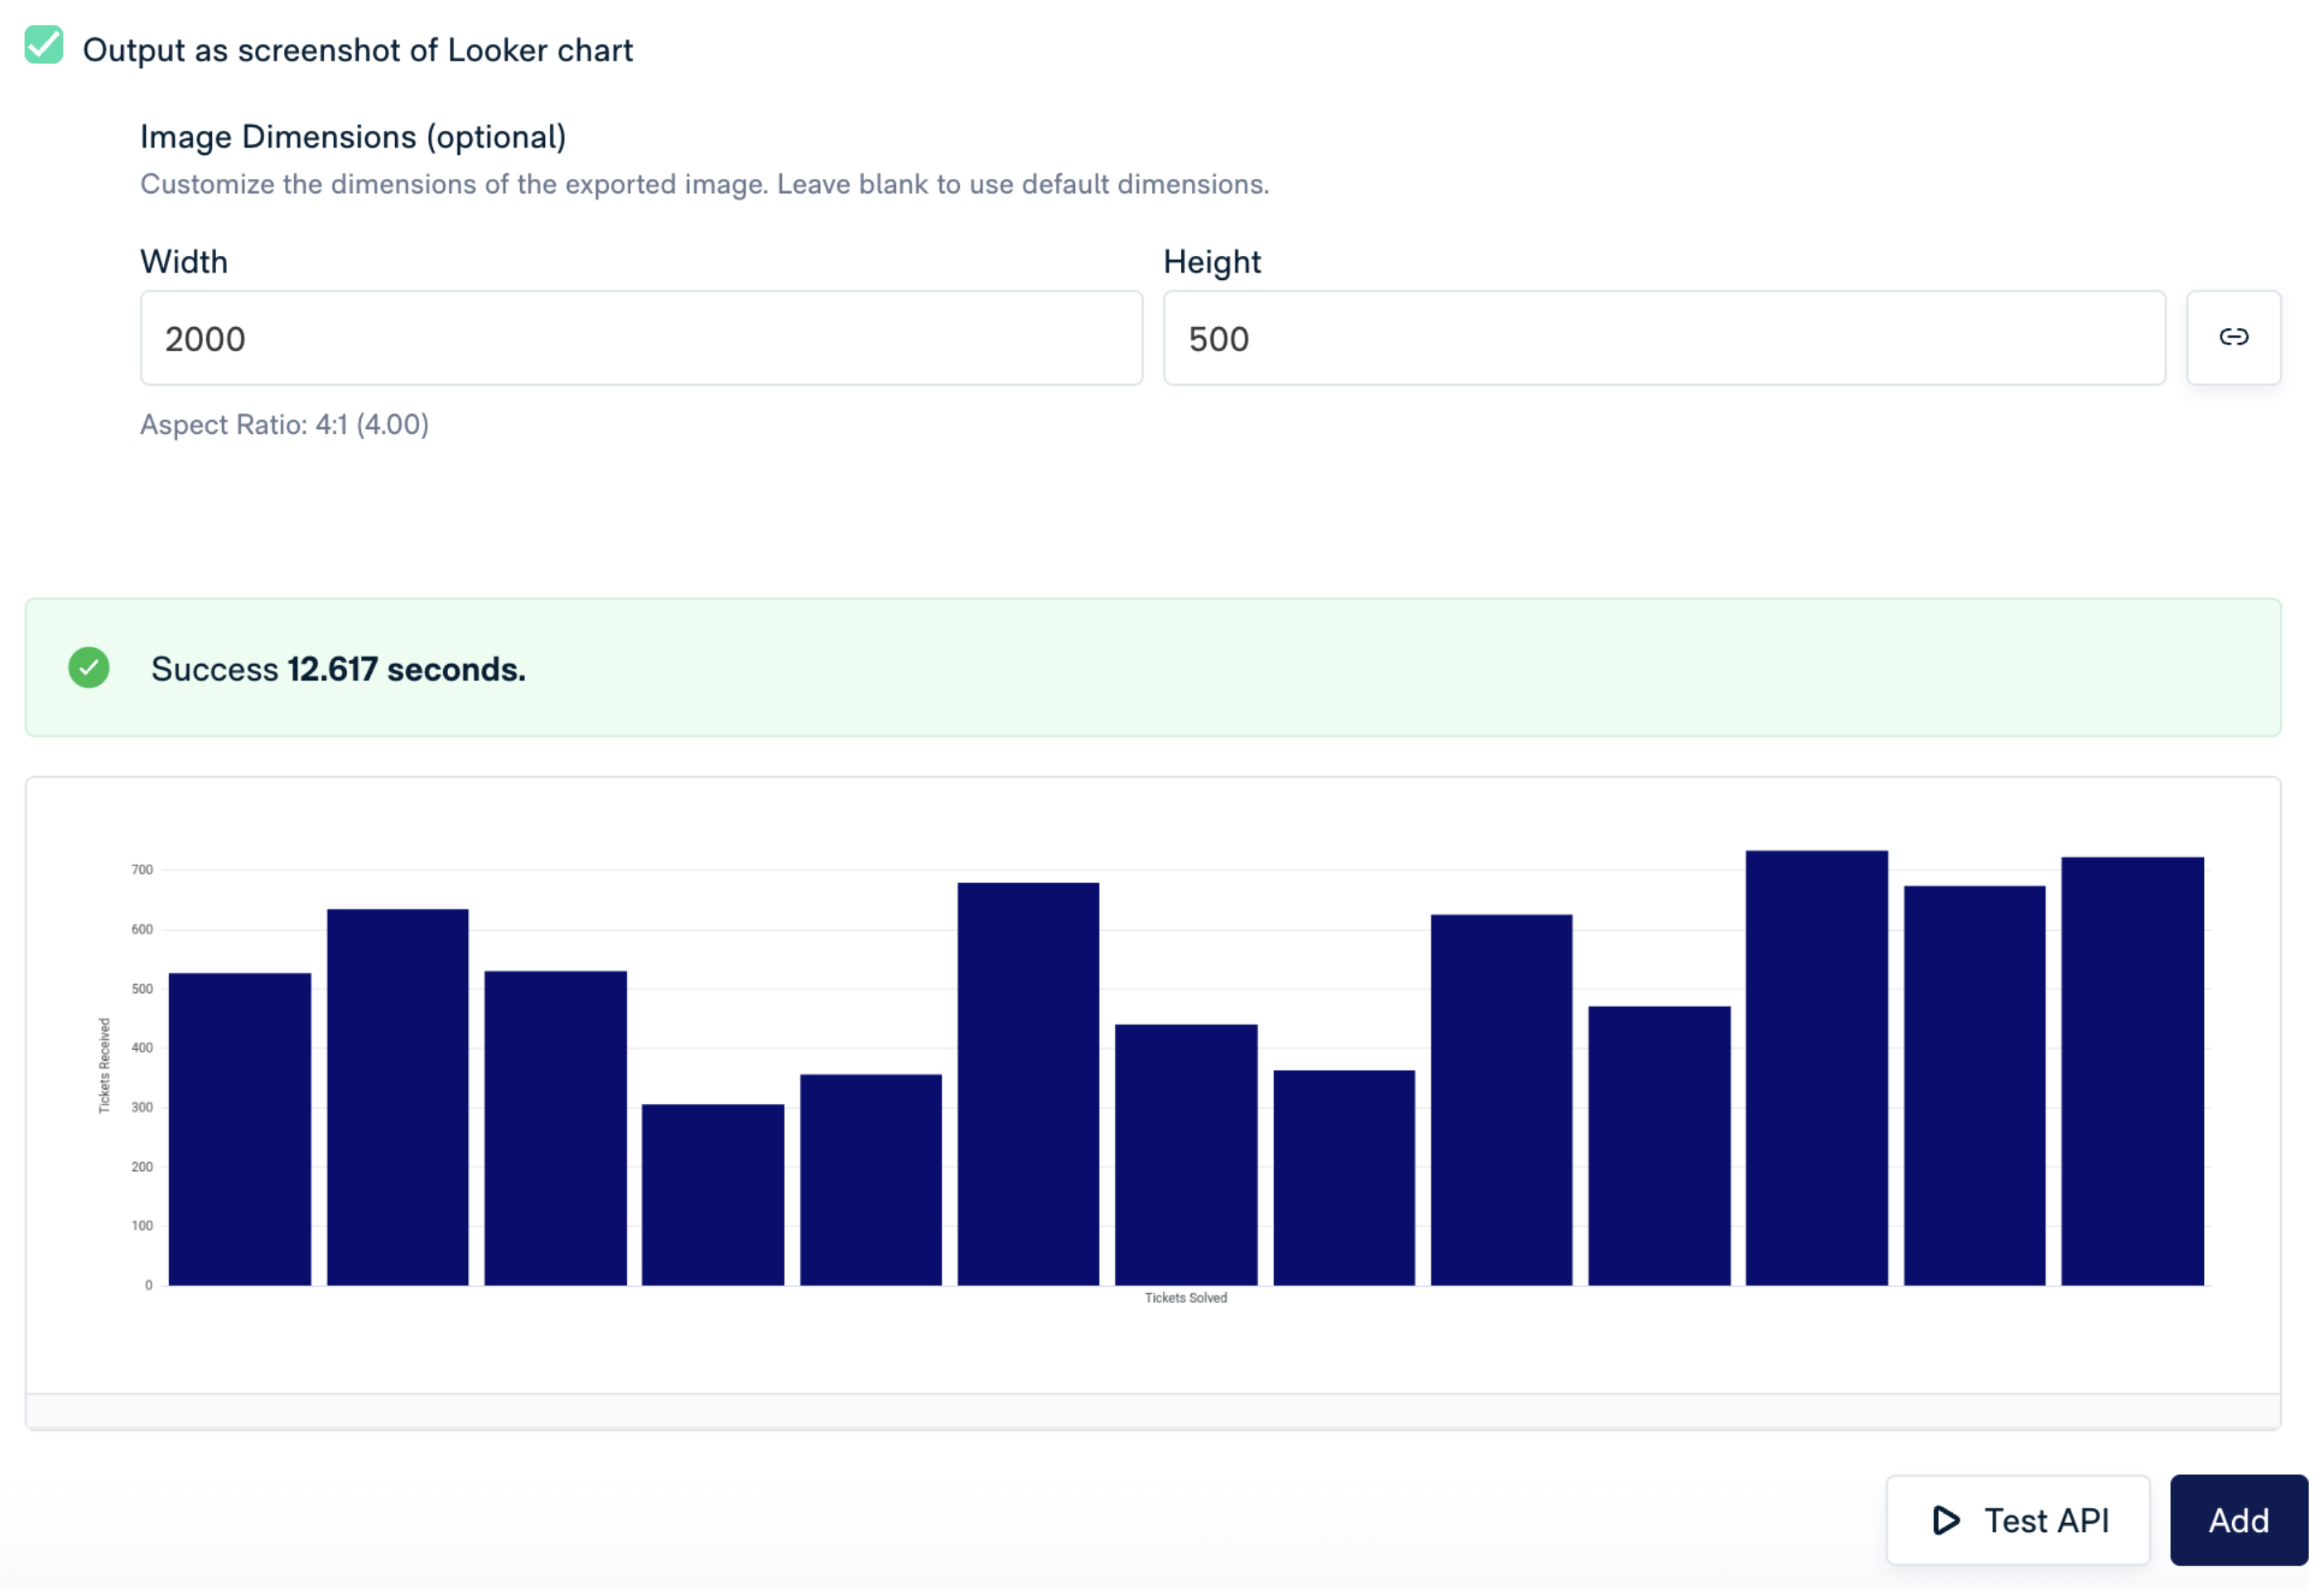Uncheck Output as screenshot of Looker chart

[43, 46]
